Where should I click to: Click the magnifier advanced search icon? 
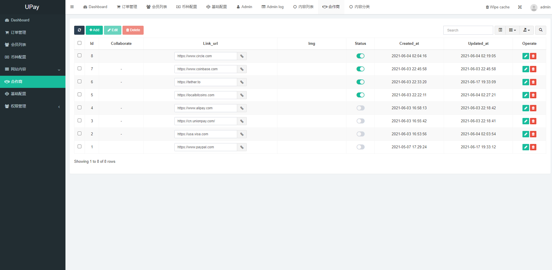click(540, 30)
